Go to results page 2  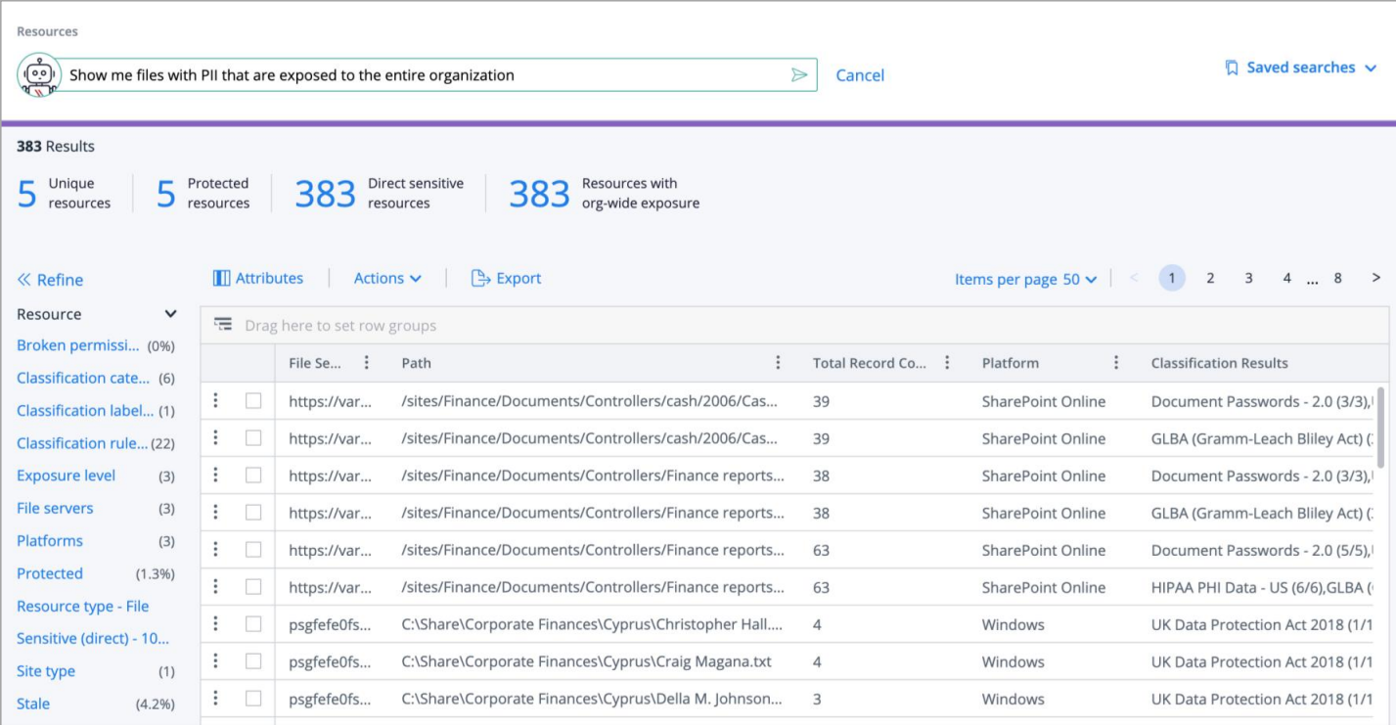tap(1210, 278)
